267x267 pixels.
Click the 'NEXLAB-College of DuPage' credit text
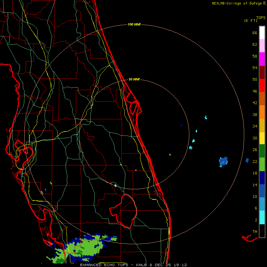click(238, 3)
